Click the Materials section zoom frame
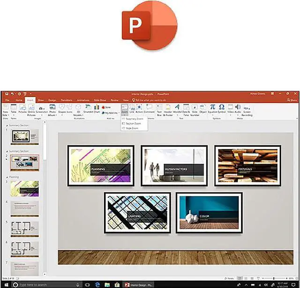This screenshot has width=300, height=288. coord(248,165)
